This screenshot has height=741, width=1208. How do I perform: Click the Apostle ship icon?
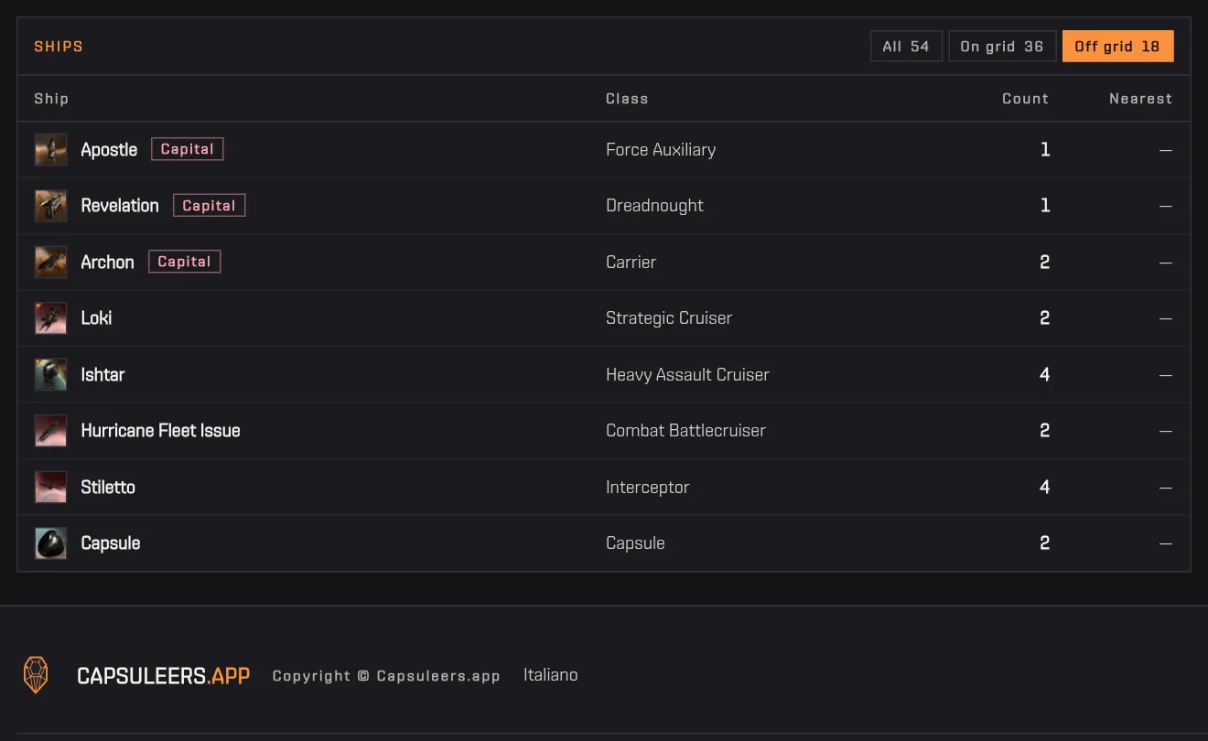click(50, 149)
